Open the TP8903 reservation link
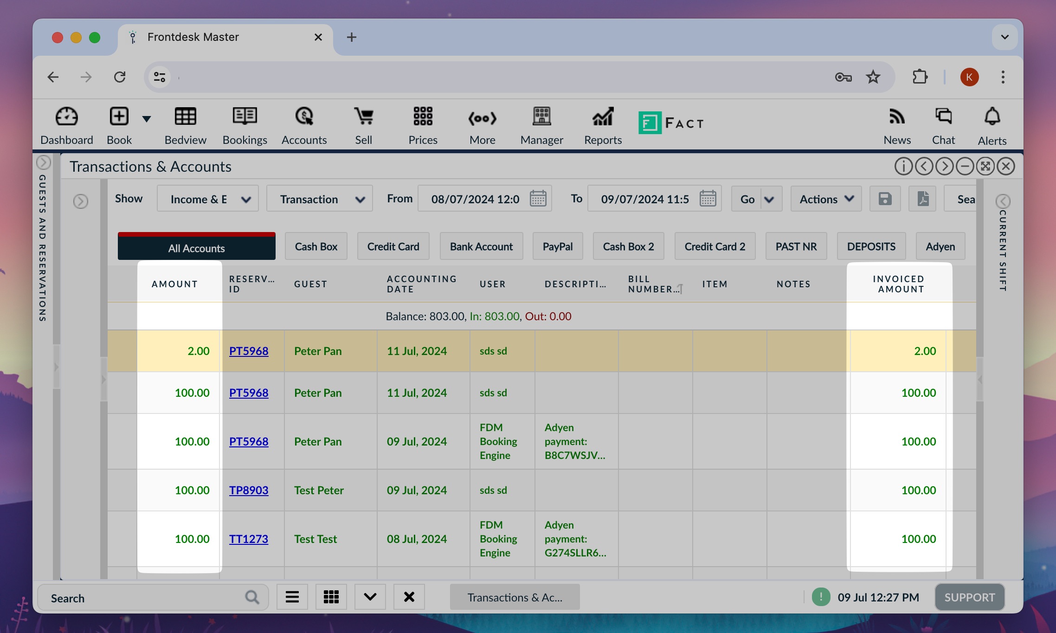This screenshot has height=633, width=1056. pos(248,490)
